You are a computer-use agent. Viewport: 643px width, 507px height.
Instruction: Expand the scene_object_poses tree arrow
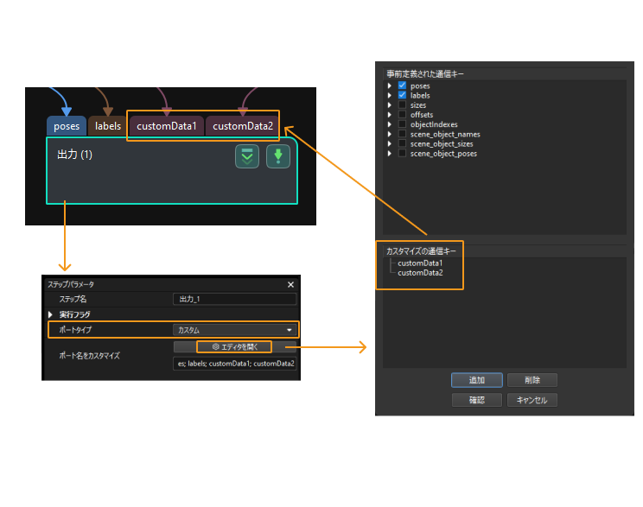click(x=390, y=153)
